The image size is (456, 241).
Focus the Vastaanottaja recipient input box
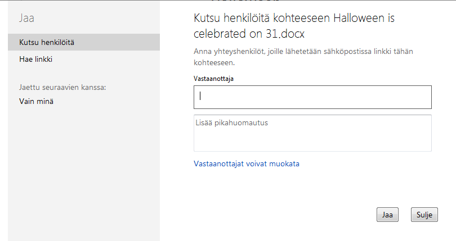pyautogui.click(x=312, y=97)
